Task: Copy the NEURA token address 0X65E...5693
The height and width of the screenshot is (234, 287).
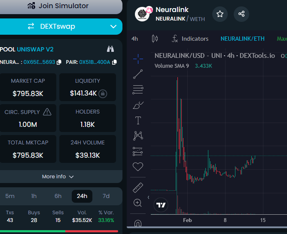Action: tap(59, 62)
